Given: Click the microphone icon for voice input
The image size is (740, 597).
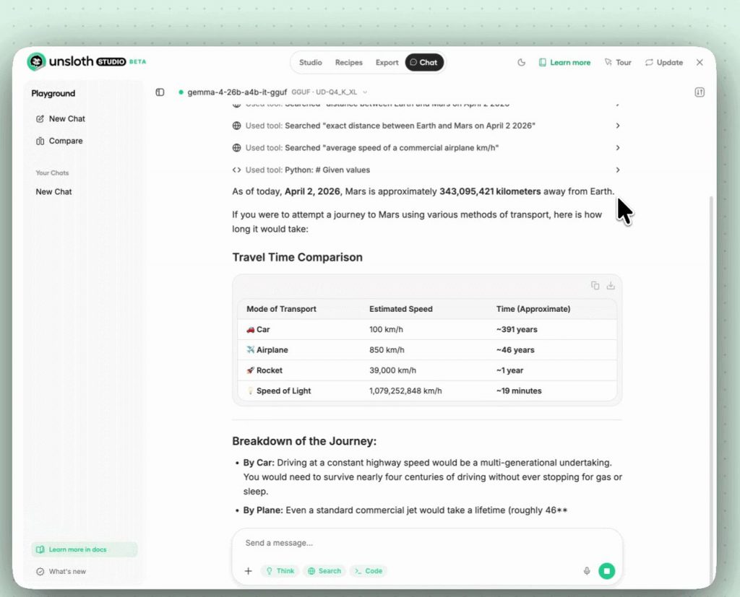Looking at the screenshot, I should (x=587, y=570).
